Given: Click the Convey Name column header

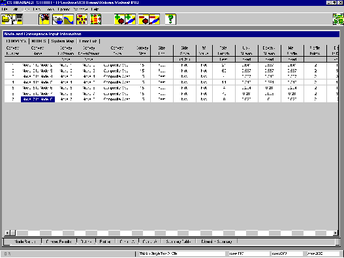Looking at the screenshot, I should click(x=37, y=50).
